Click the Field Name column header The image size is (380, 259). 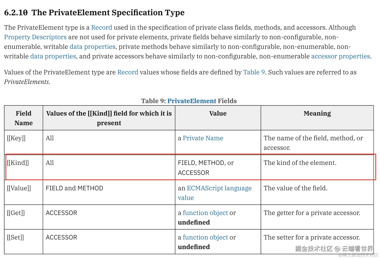(x=24, y=118)
